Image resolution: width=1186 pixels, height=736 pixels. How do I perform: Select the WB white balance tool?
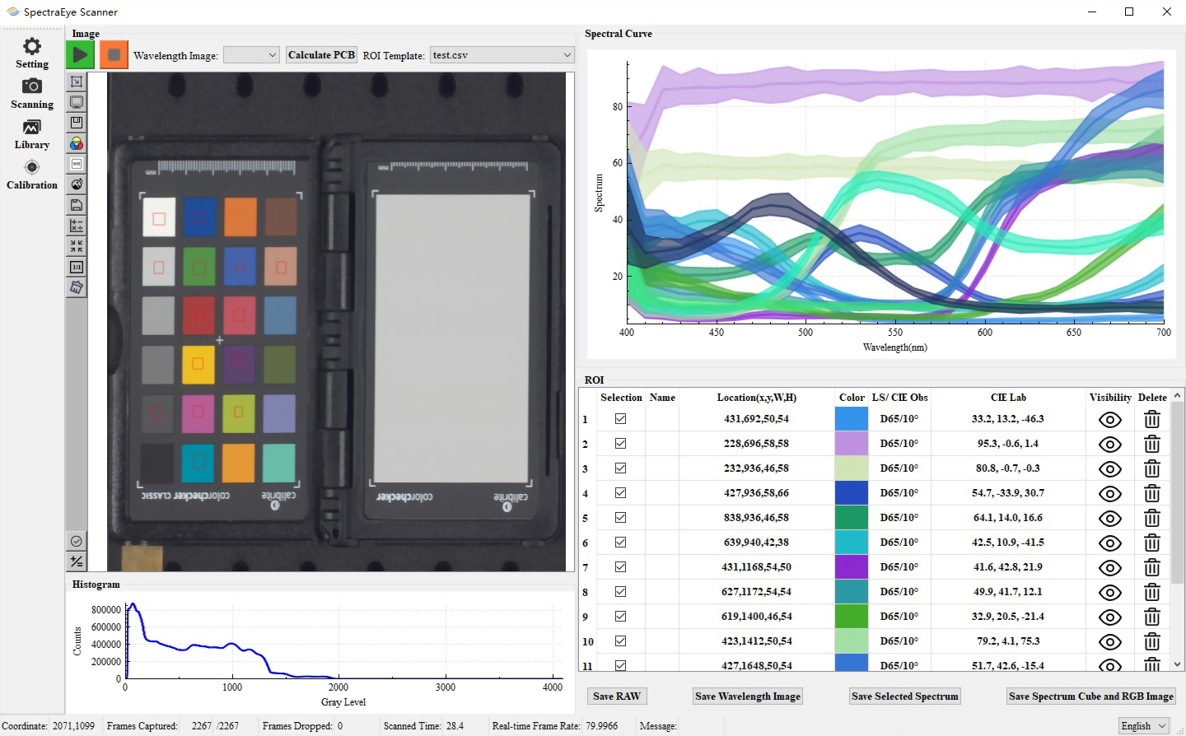[x=77, y=164]
